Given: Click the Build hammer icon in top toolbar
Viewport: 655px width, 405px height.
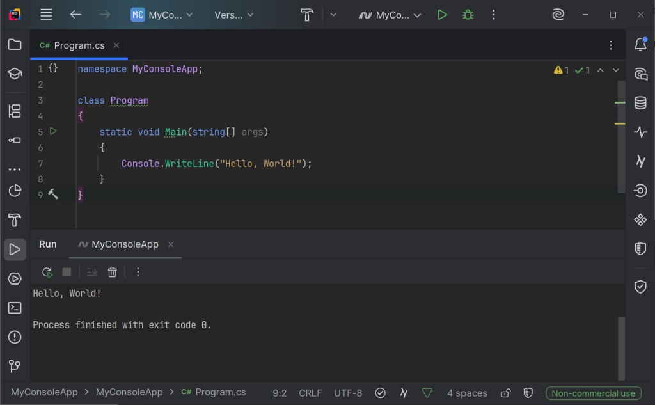Looking at the screenshot, I should [307, 15].
